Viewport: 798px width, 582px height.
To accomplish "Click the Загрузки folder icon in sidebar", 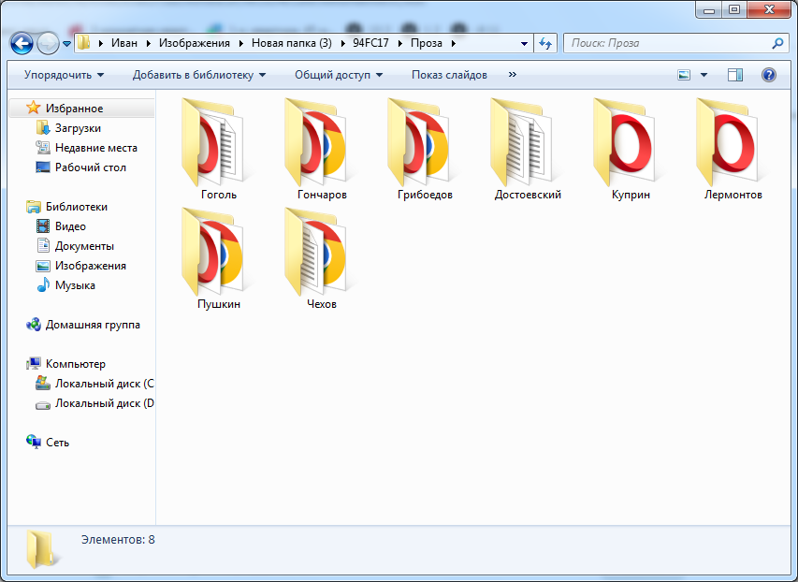I will tap(43, 128).
